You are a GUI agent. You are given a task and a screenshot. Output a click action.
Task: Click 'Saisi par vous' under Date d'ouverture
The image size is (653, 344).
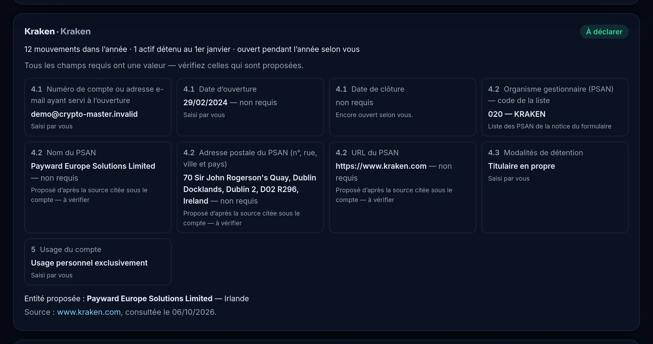[204, 115]
